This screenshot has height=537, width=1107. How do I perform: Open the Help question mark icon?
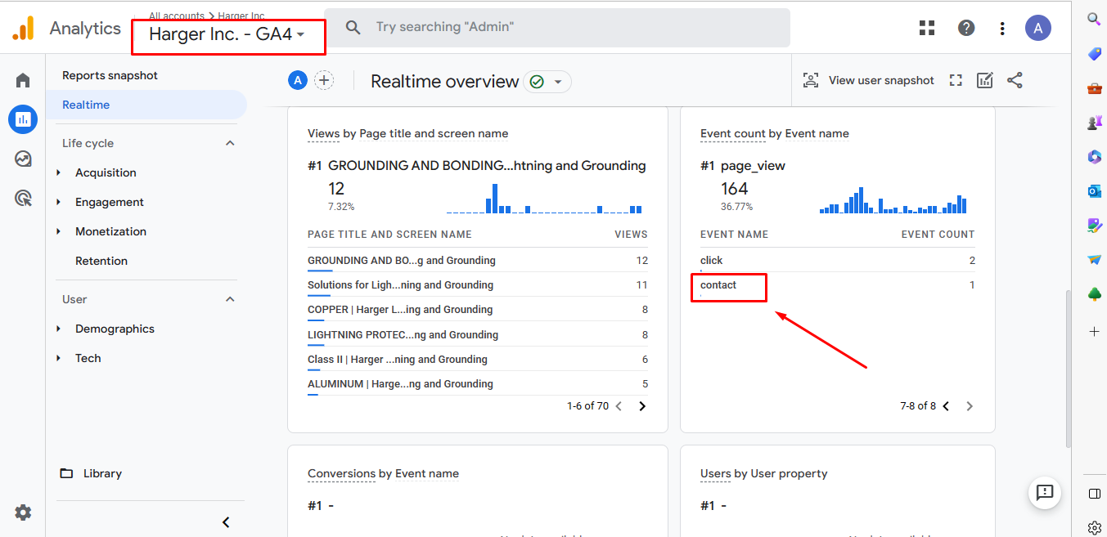[966, 28]
